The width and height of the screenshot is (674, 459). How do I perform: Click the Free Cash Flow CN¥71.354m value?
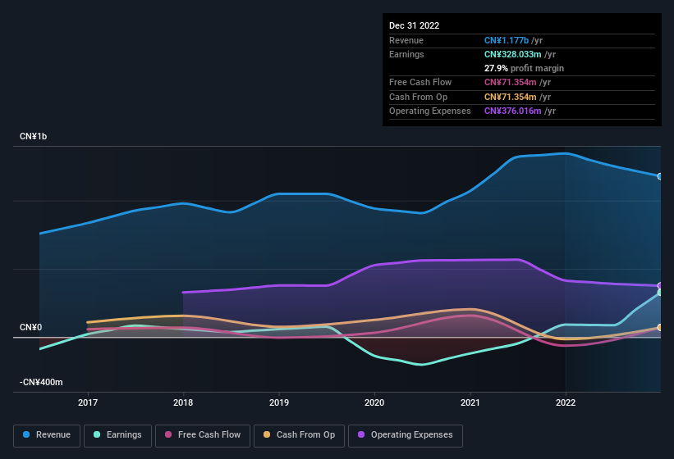click(x=511, y=82)
